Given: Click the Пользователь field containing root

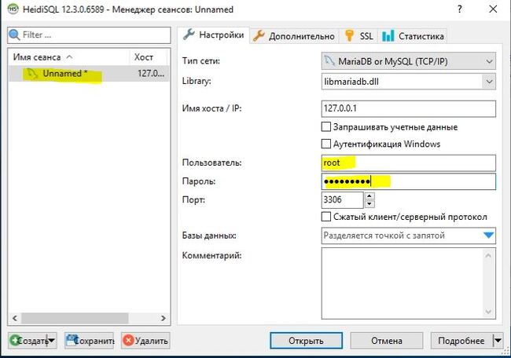Looking at the screenshot, I should 408,163.
